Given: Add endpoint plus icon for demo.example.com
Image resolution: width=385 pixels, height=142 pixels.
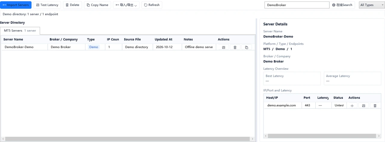Looking at the screenshot, I should [352, 105].
